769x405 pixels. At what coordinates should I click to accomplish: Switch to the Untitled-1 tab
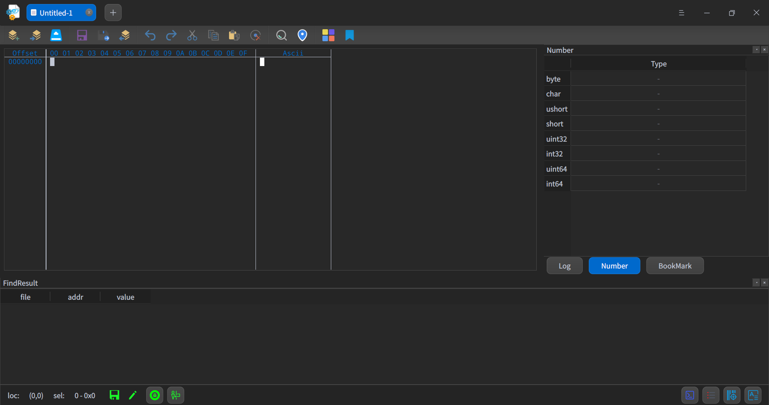[x=56, y=13]
